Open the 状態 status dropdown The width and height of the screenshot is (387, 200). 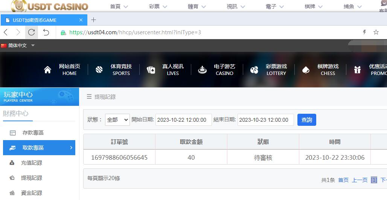coord(117,120)
